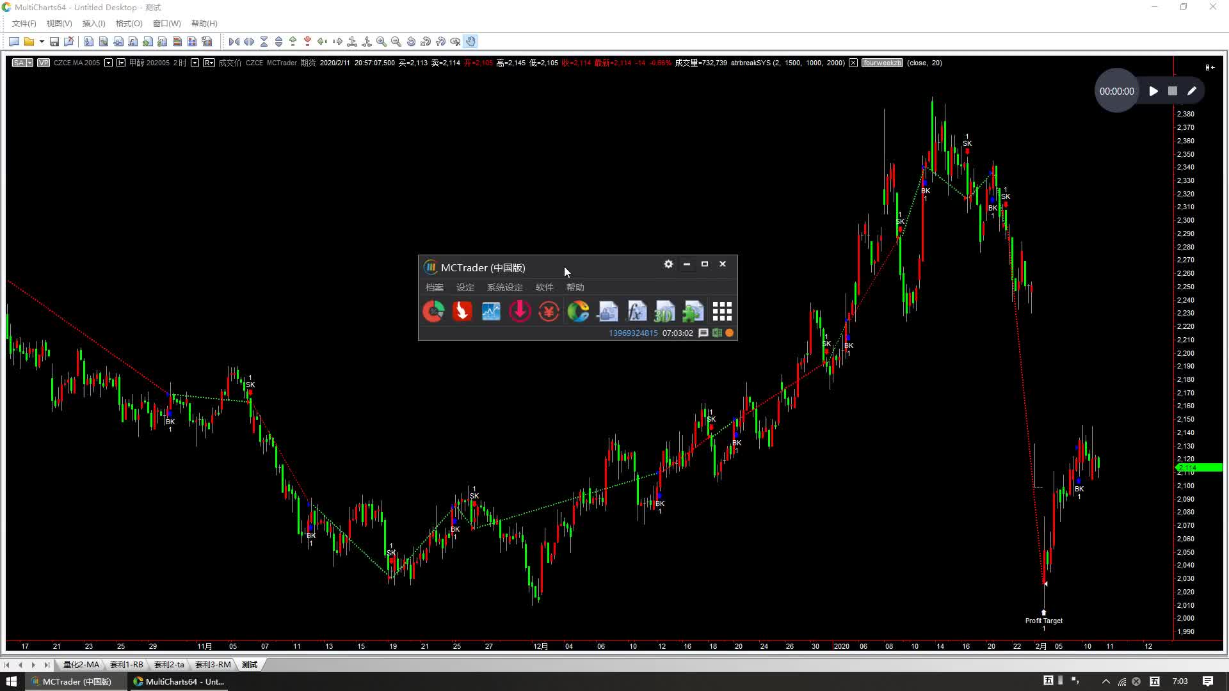Stop recording with the square button
This screenshot has width=1229, height=691.
coord(1173,91)
